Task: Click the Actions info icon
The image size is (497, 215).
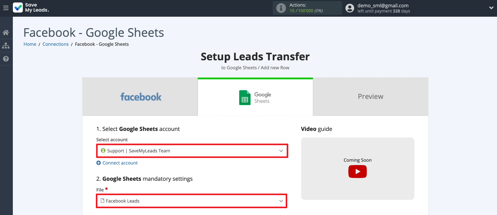Action: click(281, 8)
